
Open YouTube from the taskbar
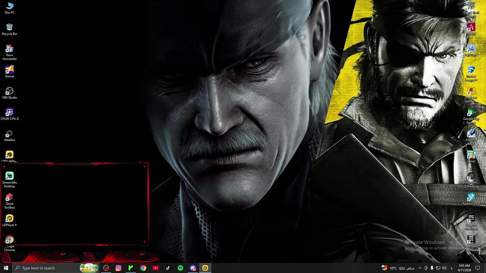coord(156,268)
